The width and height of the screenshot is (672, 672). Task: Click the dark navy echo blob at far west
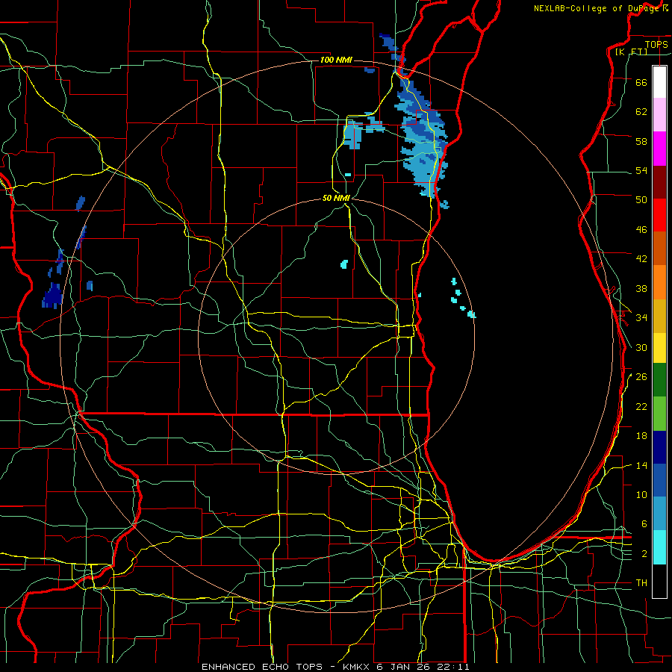(x=52, y=295)
